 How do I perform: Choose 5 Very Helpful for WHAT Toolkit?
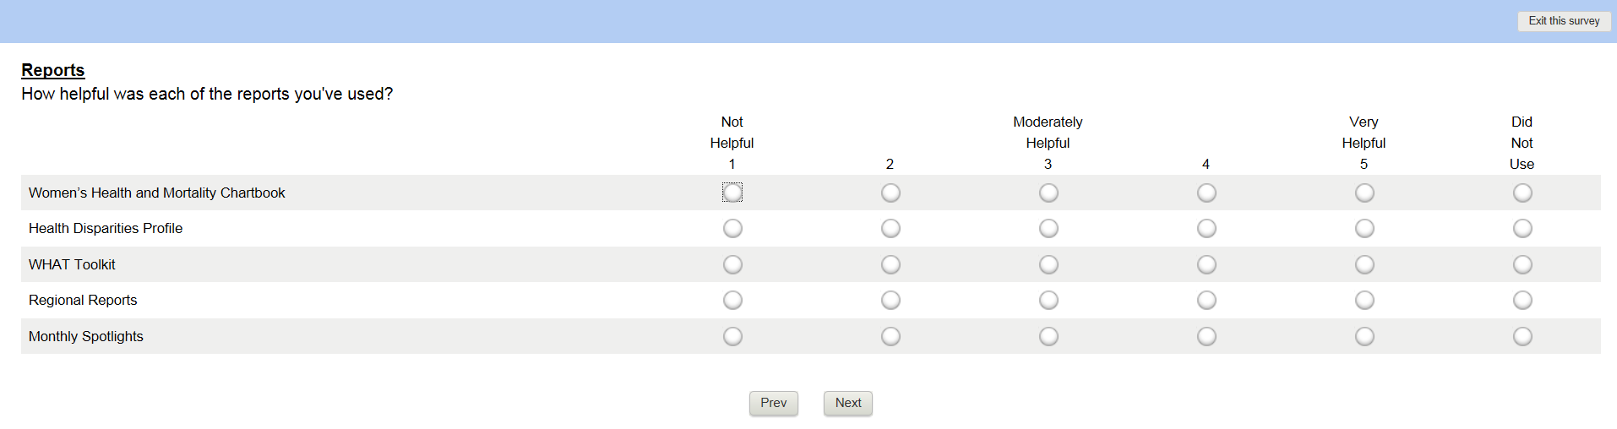coord(1364,264)
